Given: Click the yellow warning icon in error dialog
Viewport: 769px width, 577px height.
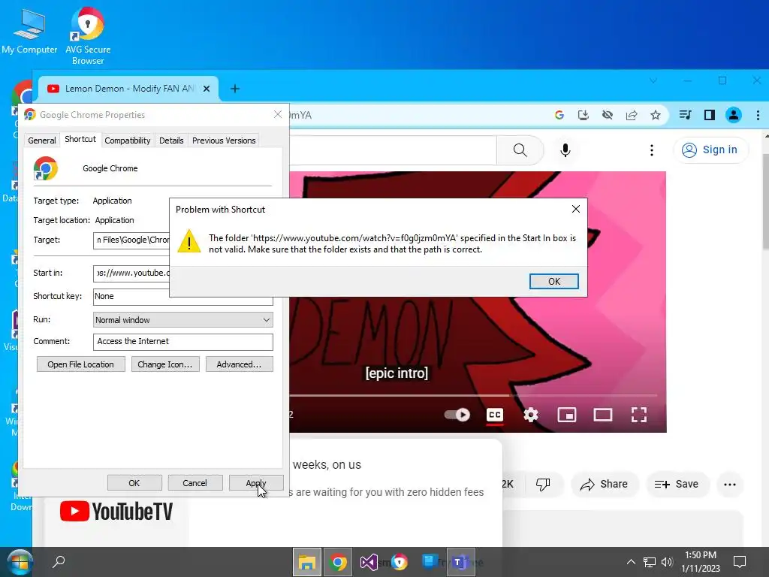Looking at the screenshot, I should pos(188,241).
